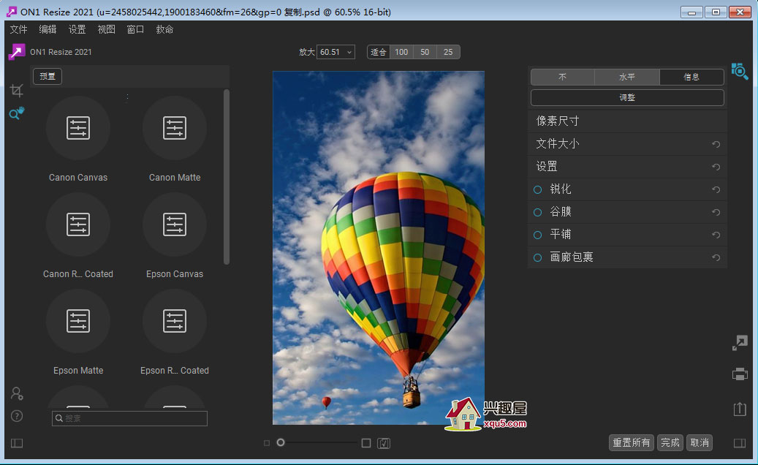Open the 救命 help menu
This screenshot has width=758, height=465.
[164, 29]
